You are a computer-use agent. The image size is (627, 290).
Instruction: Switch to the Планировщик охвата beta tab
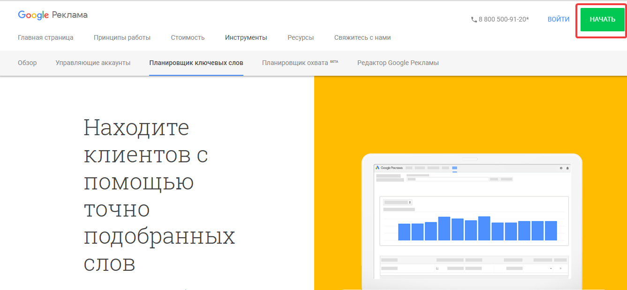(x=300, y=63)
